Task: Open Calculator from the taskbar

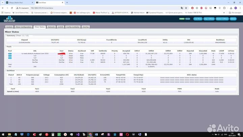Action: pyautogui.click(x=53, y=135)
